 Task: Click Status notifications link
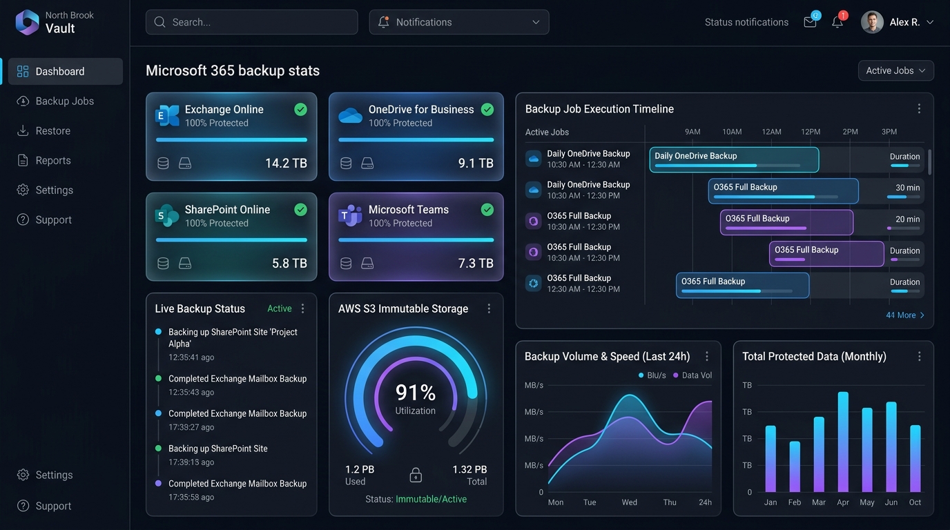[x=746, y=22]
